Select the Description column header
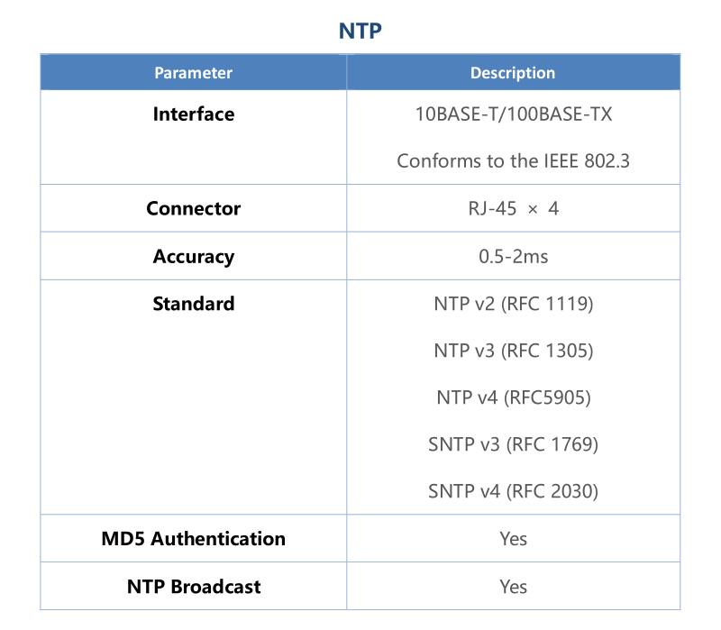This screenshot has height=630, width=721. click(513, 73)
